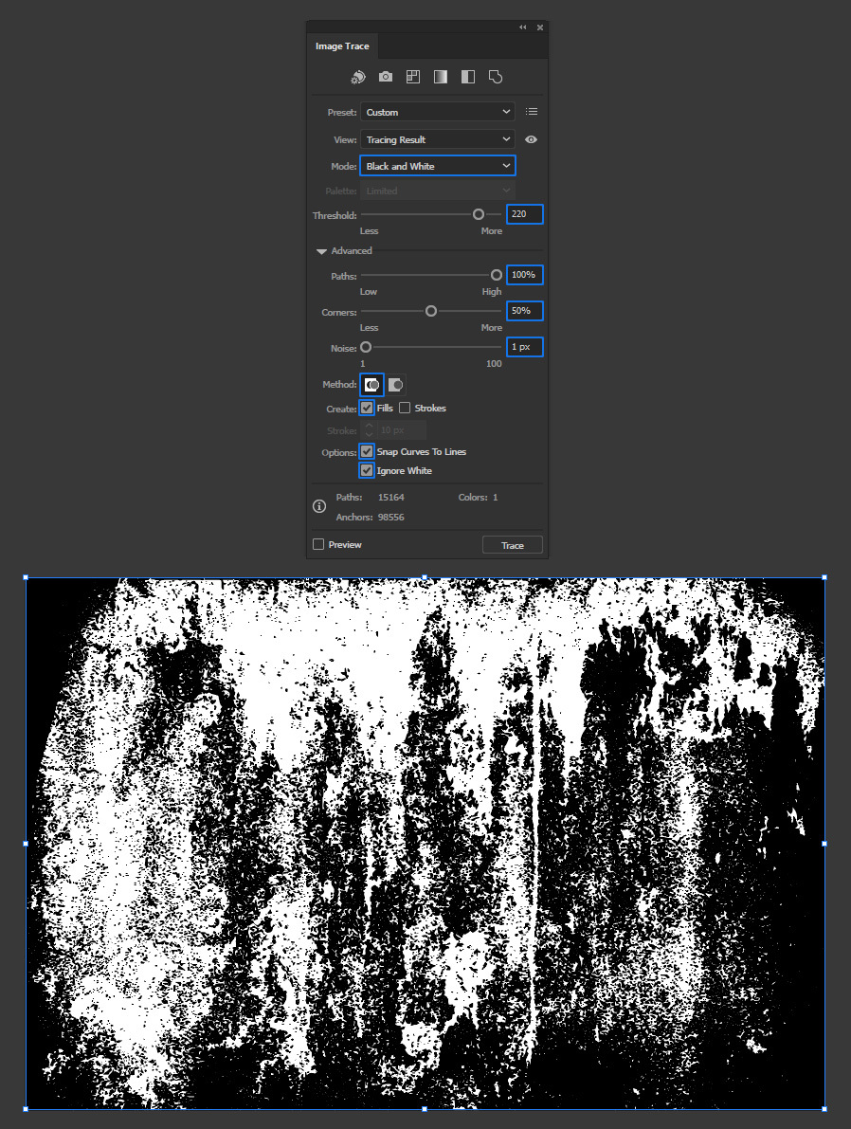
Task: Click the Trace button
Action: click(x=513, y=545)
